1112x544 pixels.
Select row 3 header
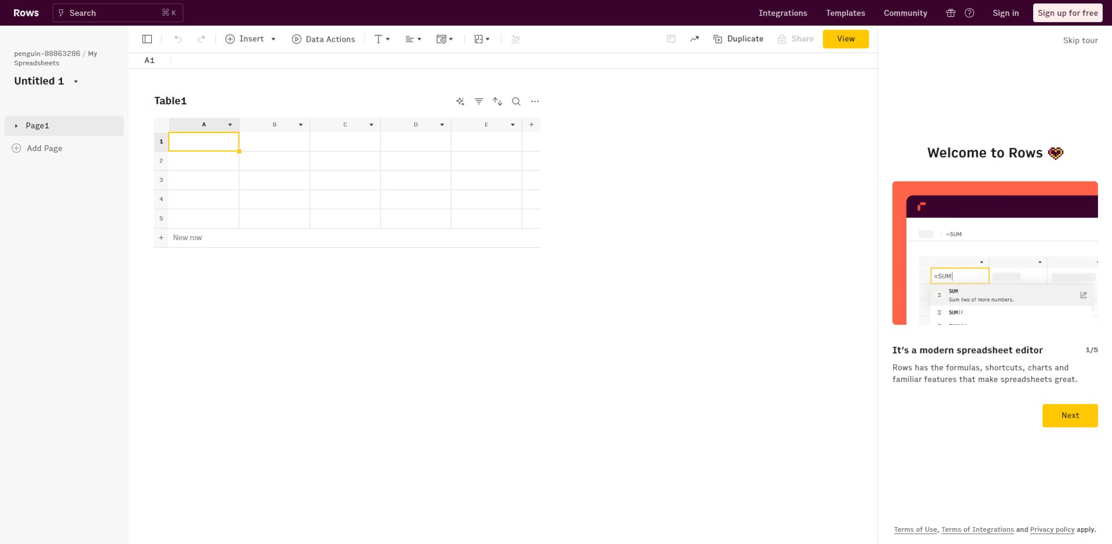pos(161,180)
